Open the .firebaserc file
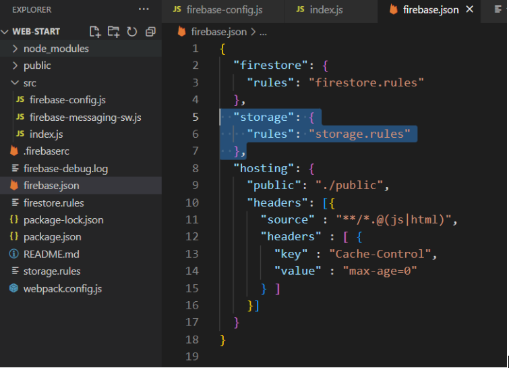The height and width of the screenshot is (368, 509). (81, 151)
